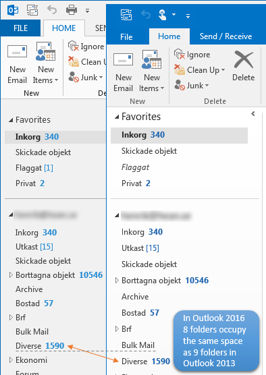Click the Print icon in Outlook 2013 toolbar
The width and height of the screenshot is (266, 375).
tap(72, 10)
